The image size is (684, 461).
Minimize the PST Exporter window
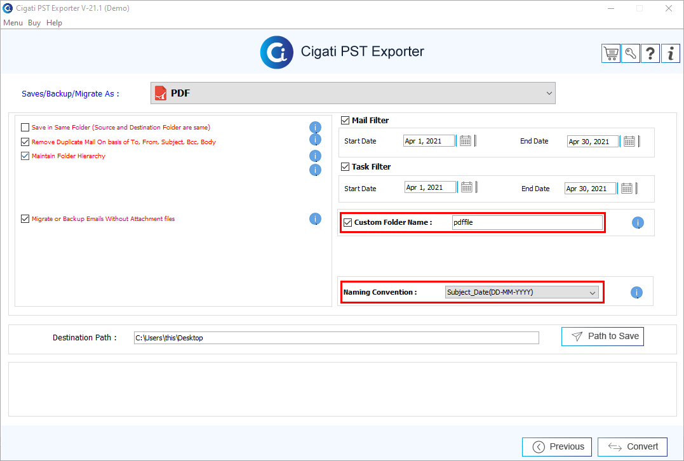[611, 8]
